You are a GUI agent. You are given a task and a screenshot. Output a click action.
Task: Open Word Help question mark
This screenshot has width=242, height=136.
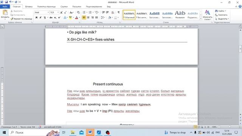click(x=240, y=6)
